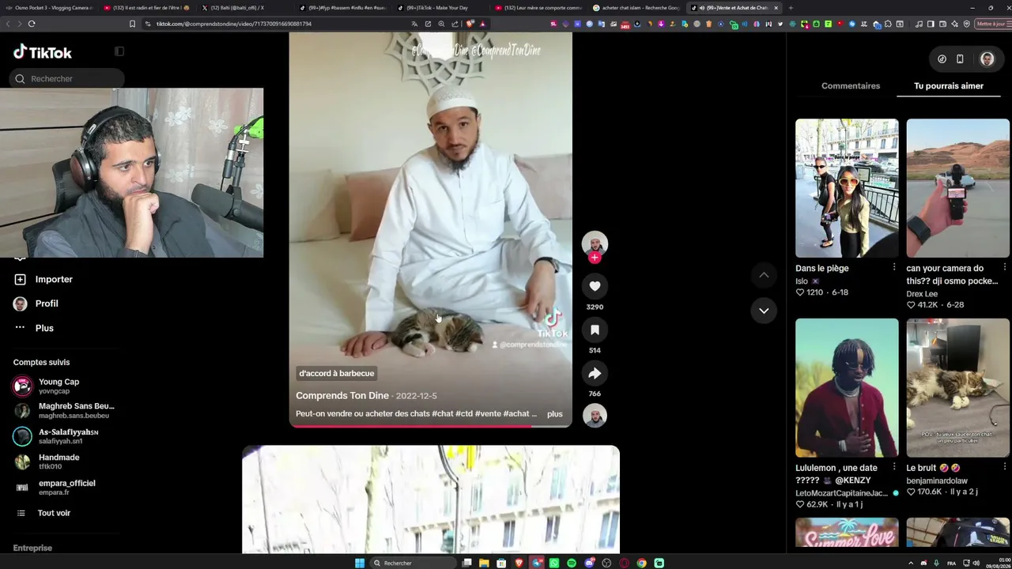This screenshot has height=569, width=1012.
Task: Switch to Commentaires tab
Action: tap(851, 85)
